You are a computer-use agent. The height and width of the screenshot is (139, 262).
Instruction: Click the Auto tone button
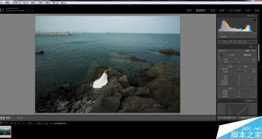click(246, 66)
